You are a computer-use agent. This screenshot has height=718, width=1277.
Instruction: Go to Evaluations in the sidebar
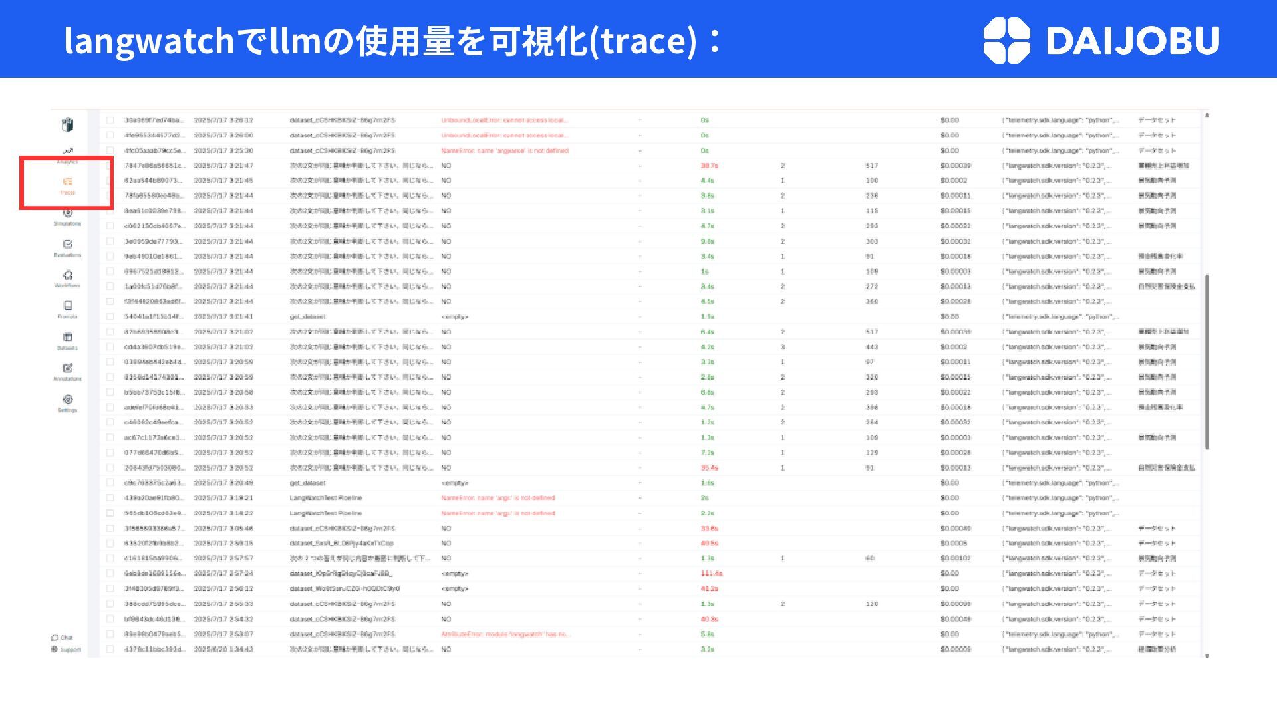pos(67,248)
